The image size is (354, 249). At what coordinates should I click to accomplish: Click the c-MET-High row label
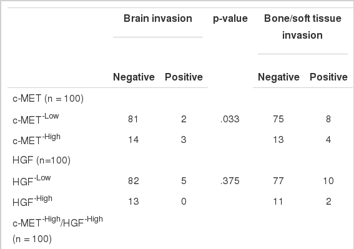pyautogui.click(x=37, y=139)
